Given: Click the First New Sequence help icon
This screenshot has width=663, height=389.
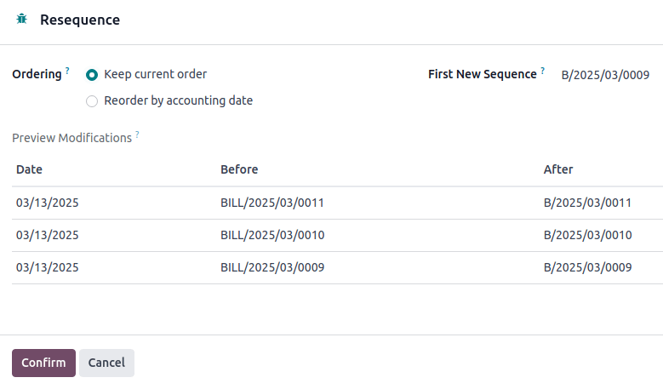Looking at the screenshot, I should coord(542,70).
